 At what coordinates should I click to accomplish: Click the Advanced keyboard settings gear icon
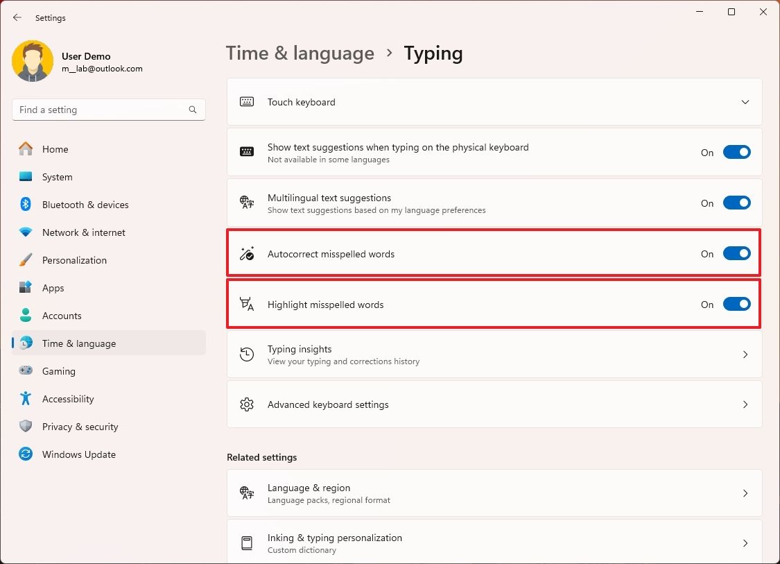coord(246,404)
